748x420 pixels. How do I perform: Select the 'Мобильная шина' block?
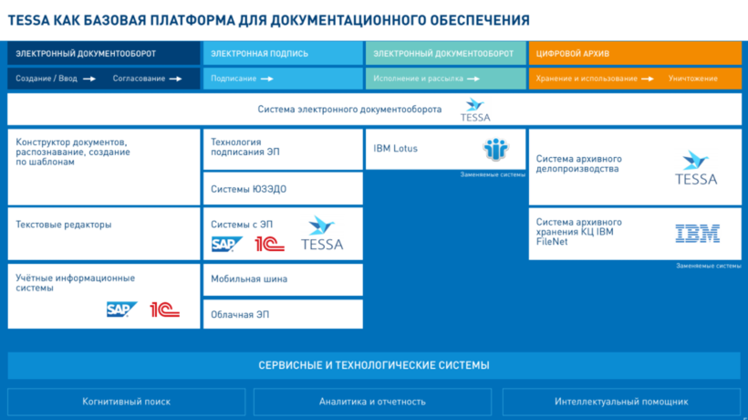click(x=282, y=279)
